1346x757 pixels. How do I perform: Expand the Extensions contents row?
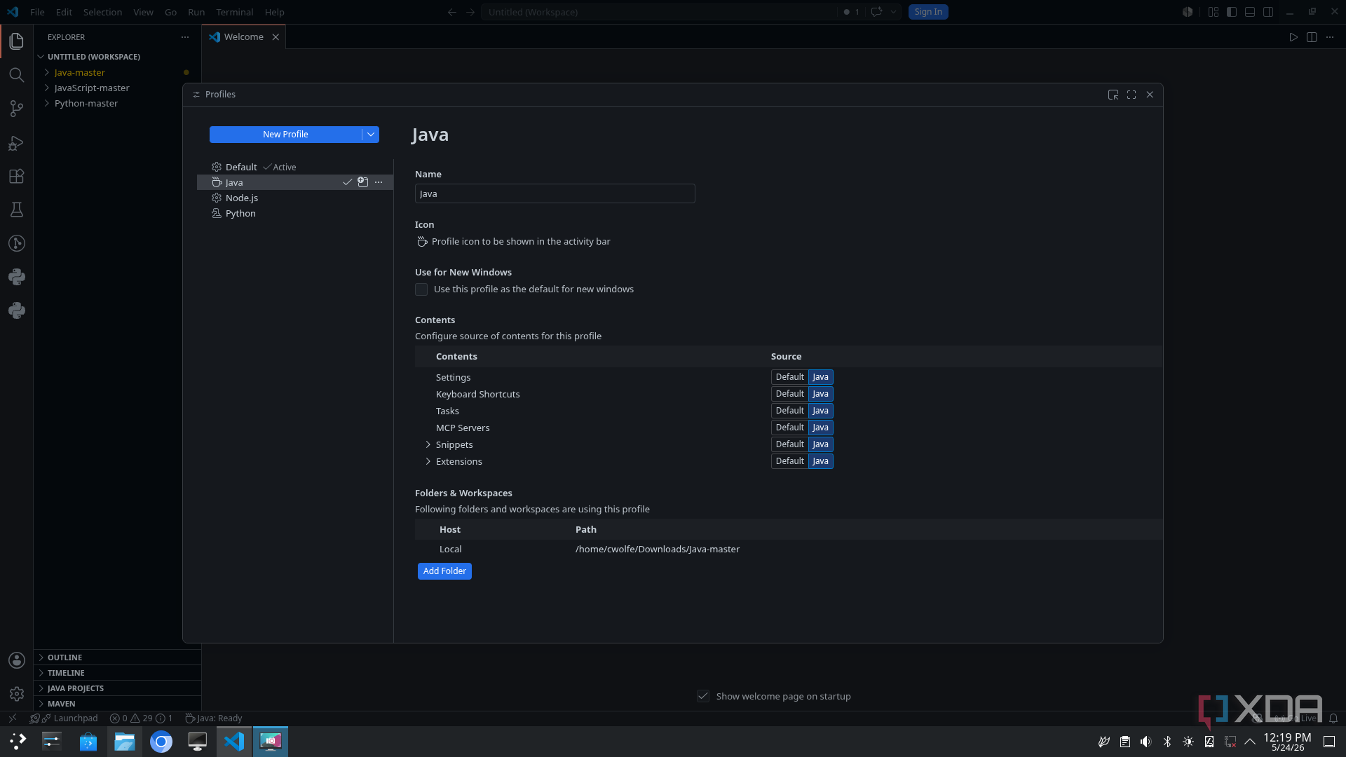tap(428, 462)
